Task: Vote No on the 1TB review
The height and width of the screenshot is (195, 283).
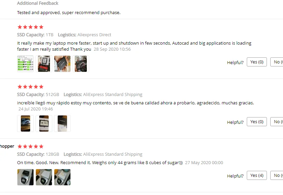Action: (277, 62)
